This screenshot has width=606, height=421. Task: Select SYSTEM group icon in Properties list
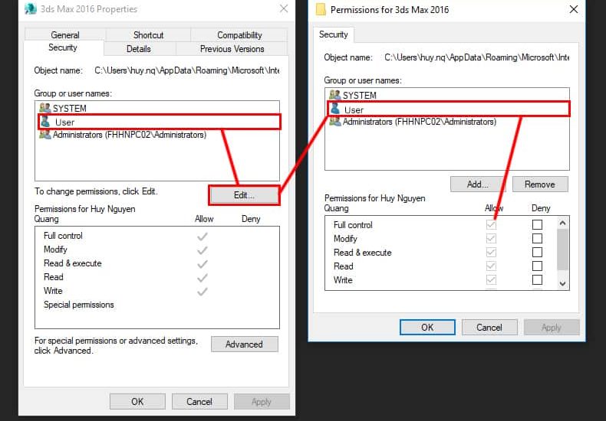(45, 109)
